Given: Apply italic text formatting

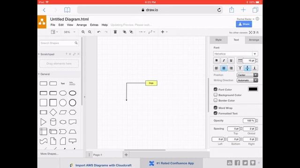Looking at the screenshot, I should tap(224, 61).
